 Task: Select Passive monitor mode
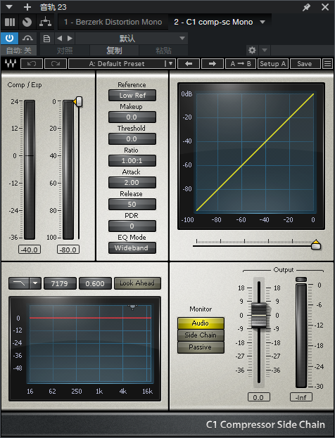pyautogui.click(x=201, y=347)
